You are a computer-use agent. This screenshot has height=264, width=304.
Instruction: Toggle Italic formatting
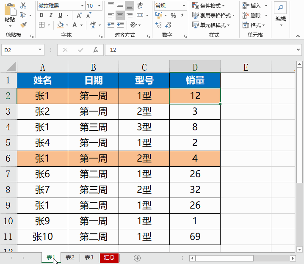pyautogui.click(x=51, y=15)
